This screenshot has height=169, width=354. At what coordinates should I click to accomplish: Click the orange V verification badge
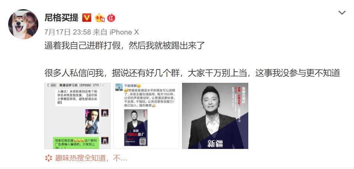tap(87, 17)
